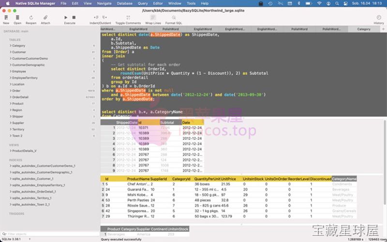The height and width of the screenshot is (242, 387).
Task: Open the Query menu
Action: pyautogui.click(x=143, y=3)
